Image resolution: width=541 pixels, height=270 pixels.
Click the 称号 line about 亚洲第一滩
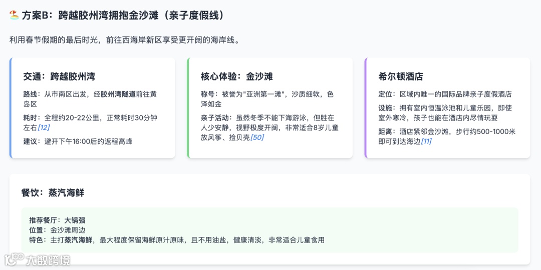click(x=267, y=99)
